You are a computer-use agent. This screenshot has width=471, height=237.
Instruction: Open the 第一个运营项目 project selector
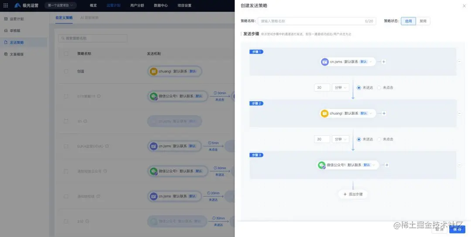tap(60, 5)
